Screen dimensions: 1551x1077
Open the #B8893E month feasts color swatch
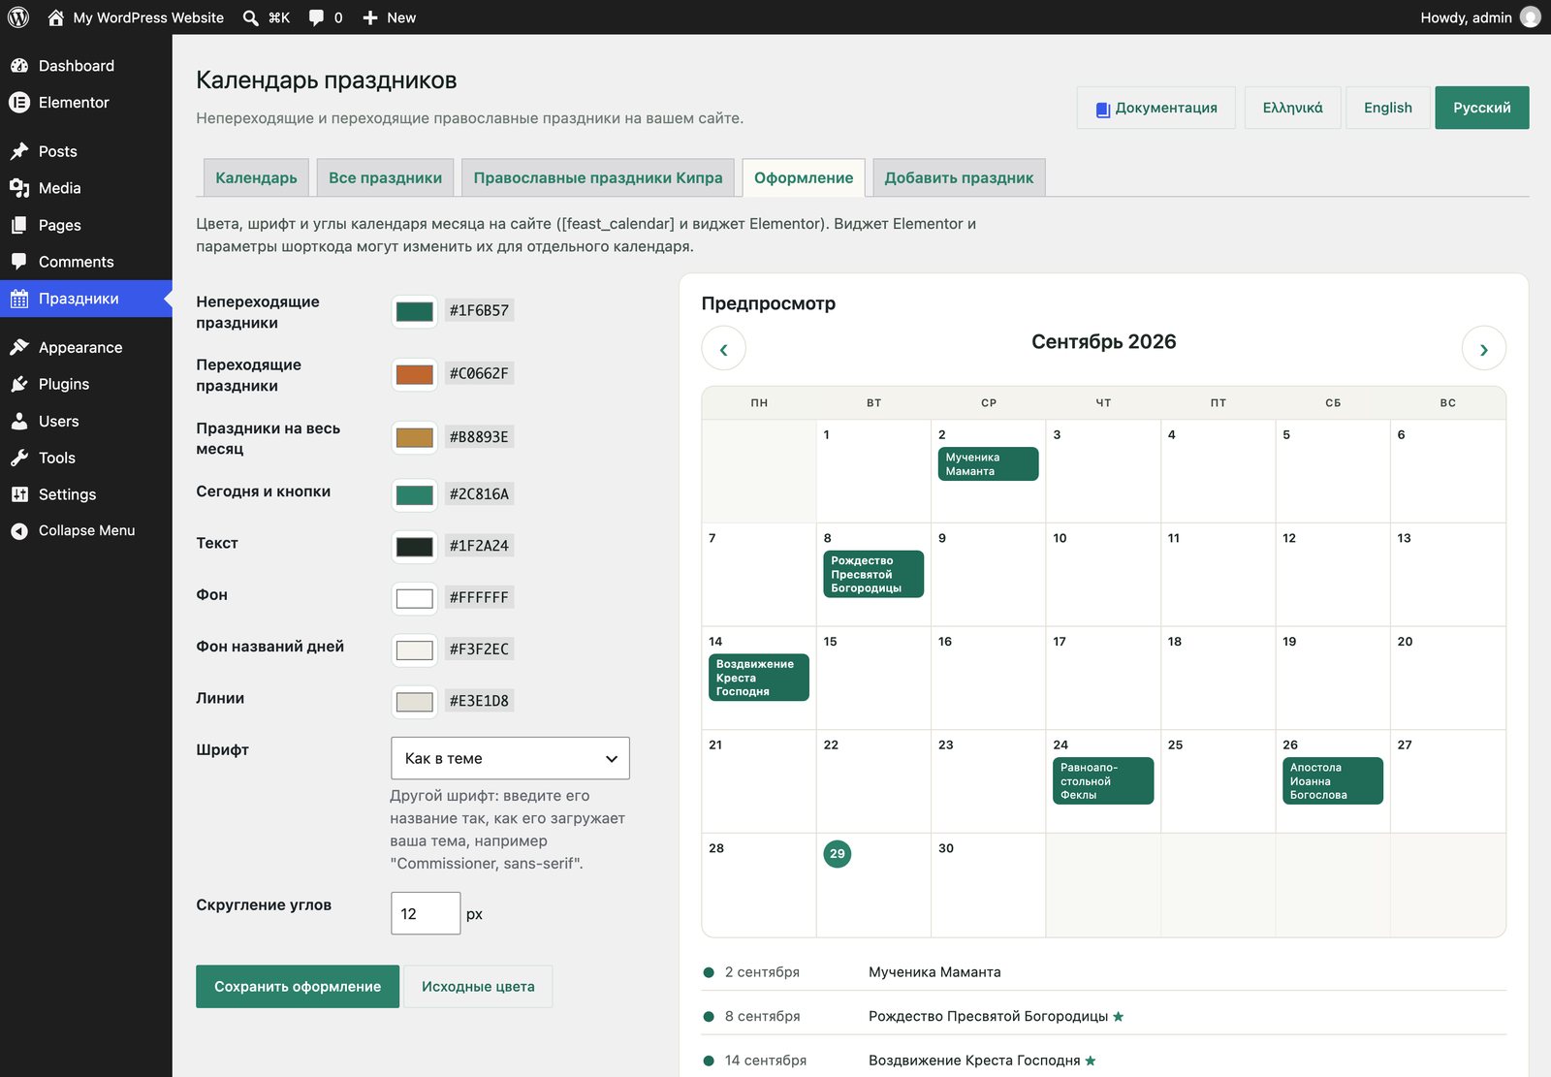click(415, 437)
